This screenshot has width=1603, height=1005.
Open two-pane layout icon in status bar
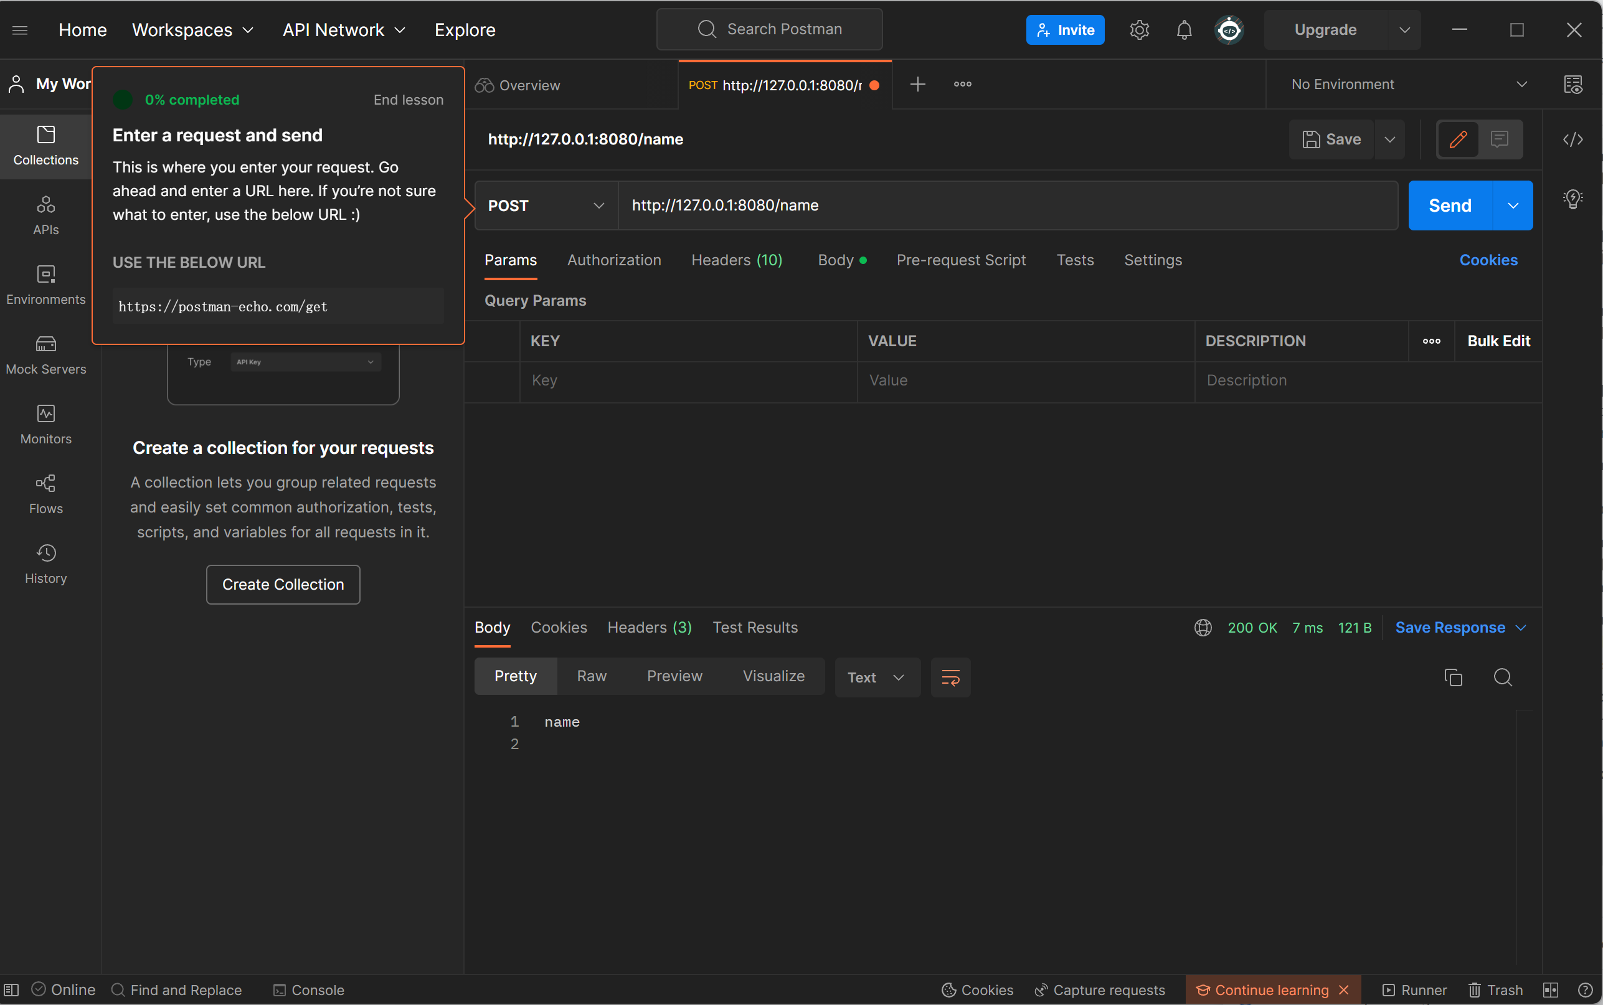click(x=1551, y=989)
